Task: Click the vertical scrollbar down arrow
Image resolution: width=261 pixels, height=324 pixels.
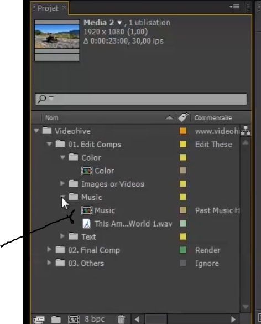Action: point(246,307)
